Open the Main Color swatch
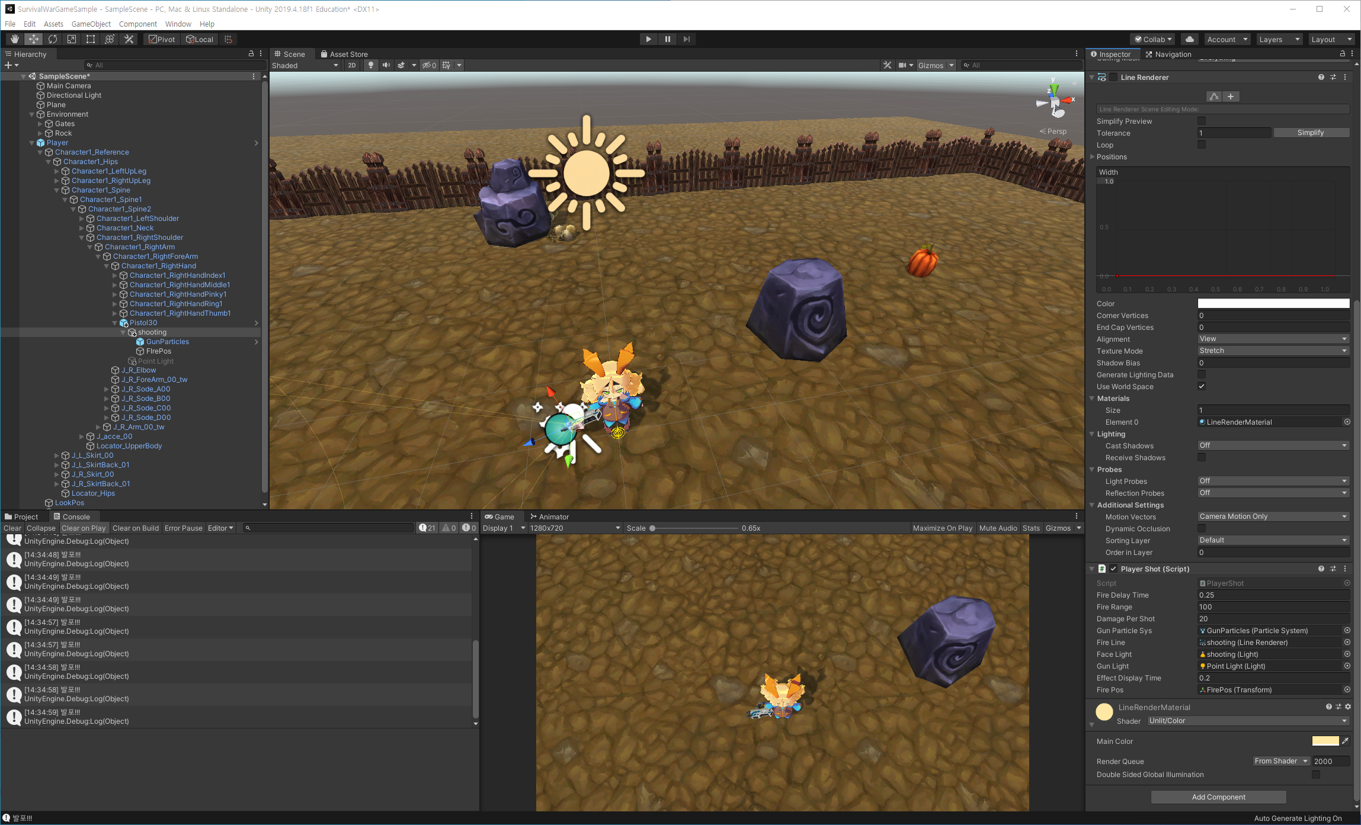 1325,741
